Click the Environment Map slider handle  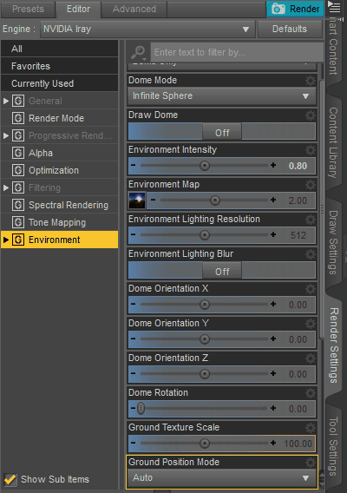[x=215, y=200]
